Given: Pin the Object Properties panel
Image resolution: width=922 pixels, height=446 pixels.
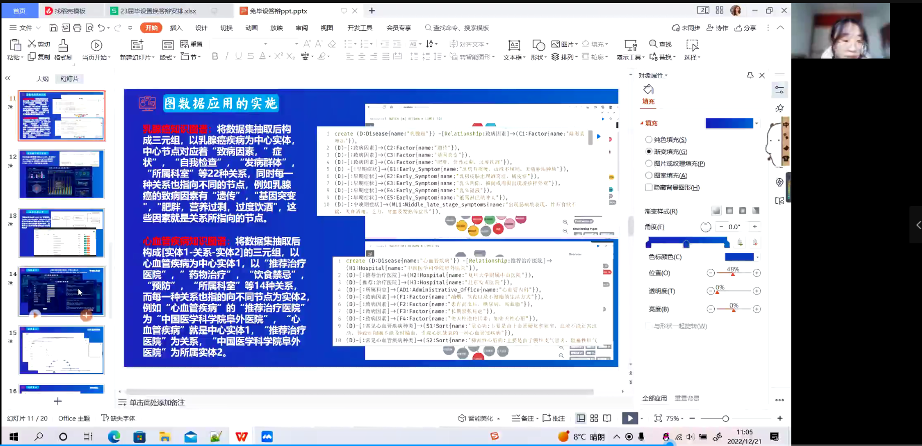Looking at the screenshot, I should pos(750,75).
